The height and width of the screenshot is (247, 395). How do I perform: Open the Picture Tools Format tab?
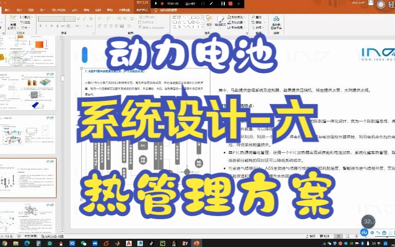(x=142, y=10)
